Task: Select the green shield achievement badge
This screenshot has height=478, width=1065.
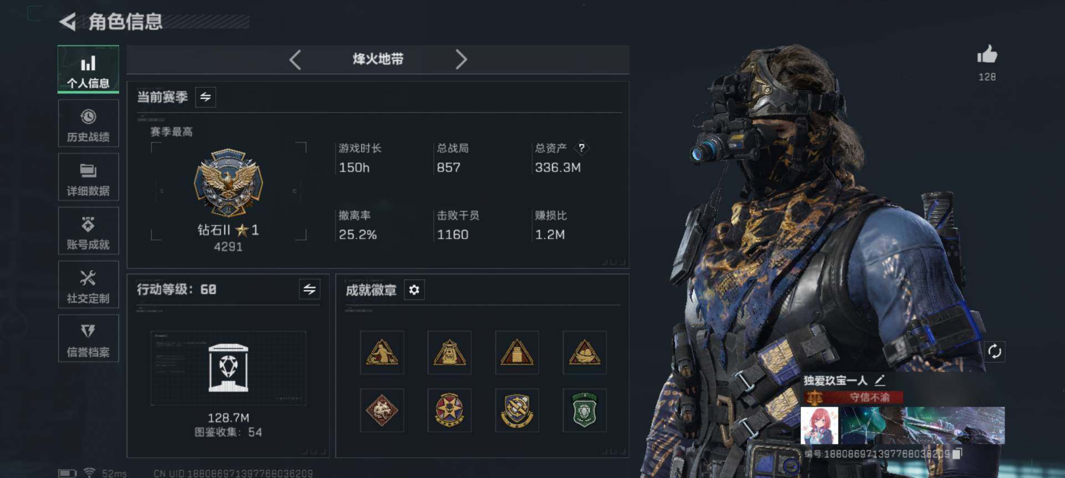Action: point(585,410)
